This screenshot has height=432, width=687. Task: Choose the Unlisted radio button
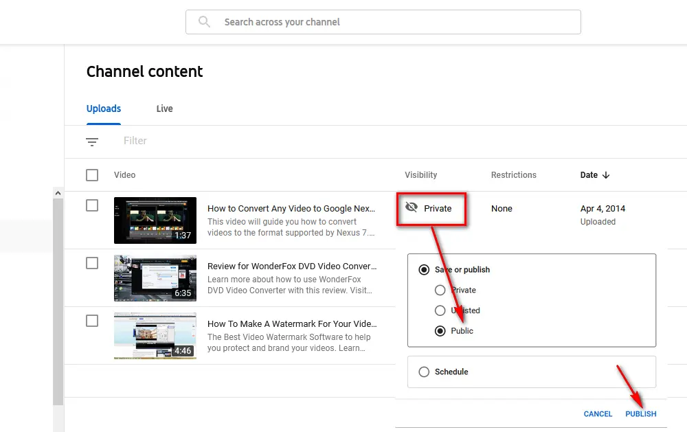440,310
